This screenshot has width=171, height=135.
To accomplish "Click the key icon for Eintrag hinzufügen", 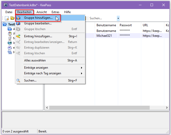I will pyautogui.click(x=18, y=36).
